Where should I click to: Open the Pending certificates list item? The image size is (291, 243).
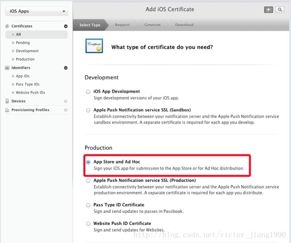(23, 43)
